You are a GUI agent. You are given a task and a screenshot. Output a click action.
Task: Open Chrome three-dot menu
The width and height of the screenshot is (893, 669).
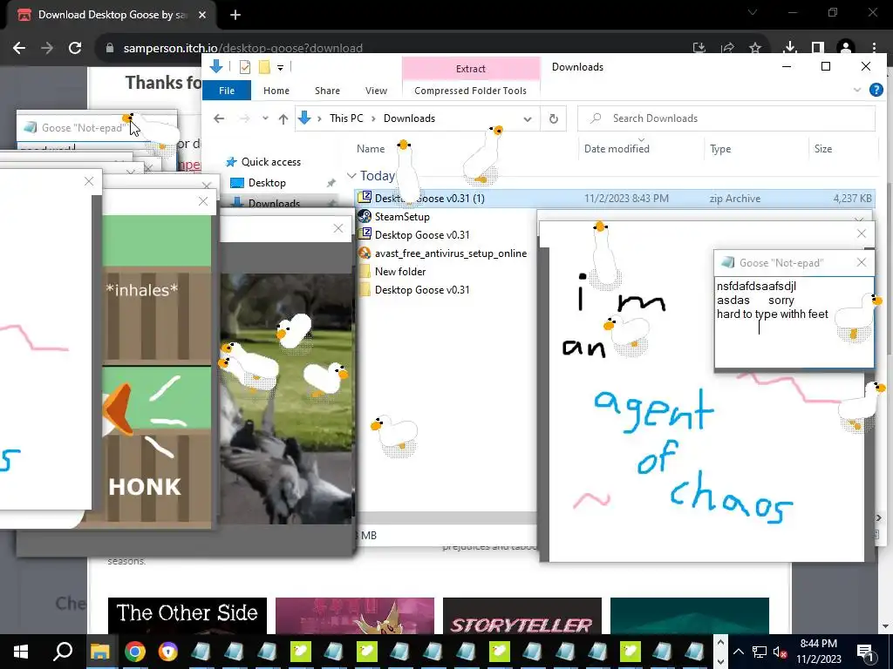tap(874, 48)
